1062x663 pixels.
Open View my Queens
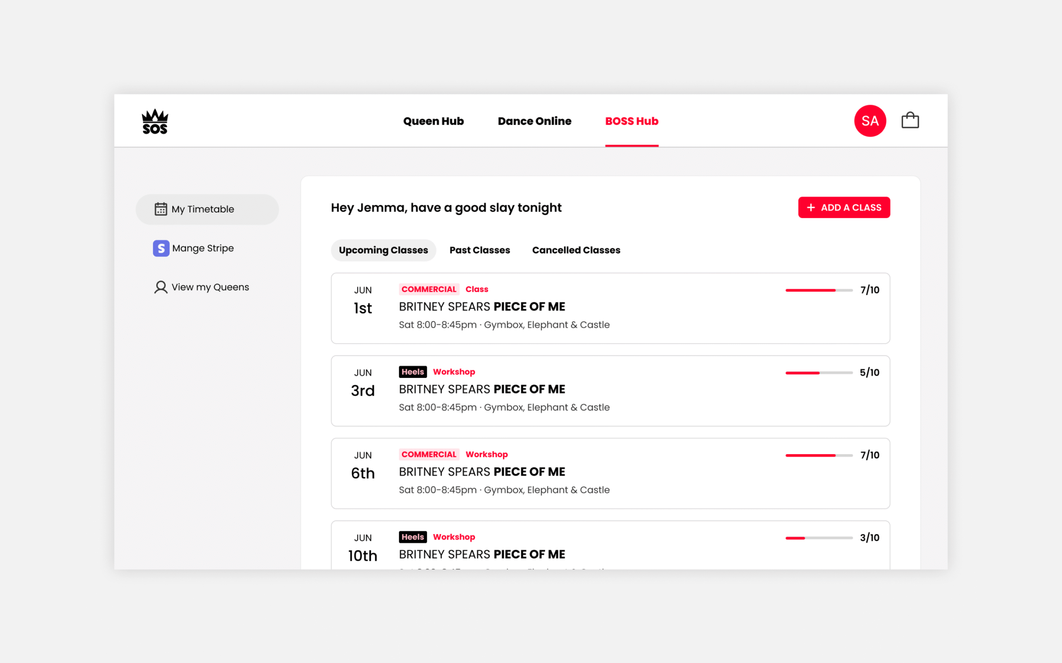click(202, 287)
